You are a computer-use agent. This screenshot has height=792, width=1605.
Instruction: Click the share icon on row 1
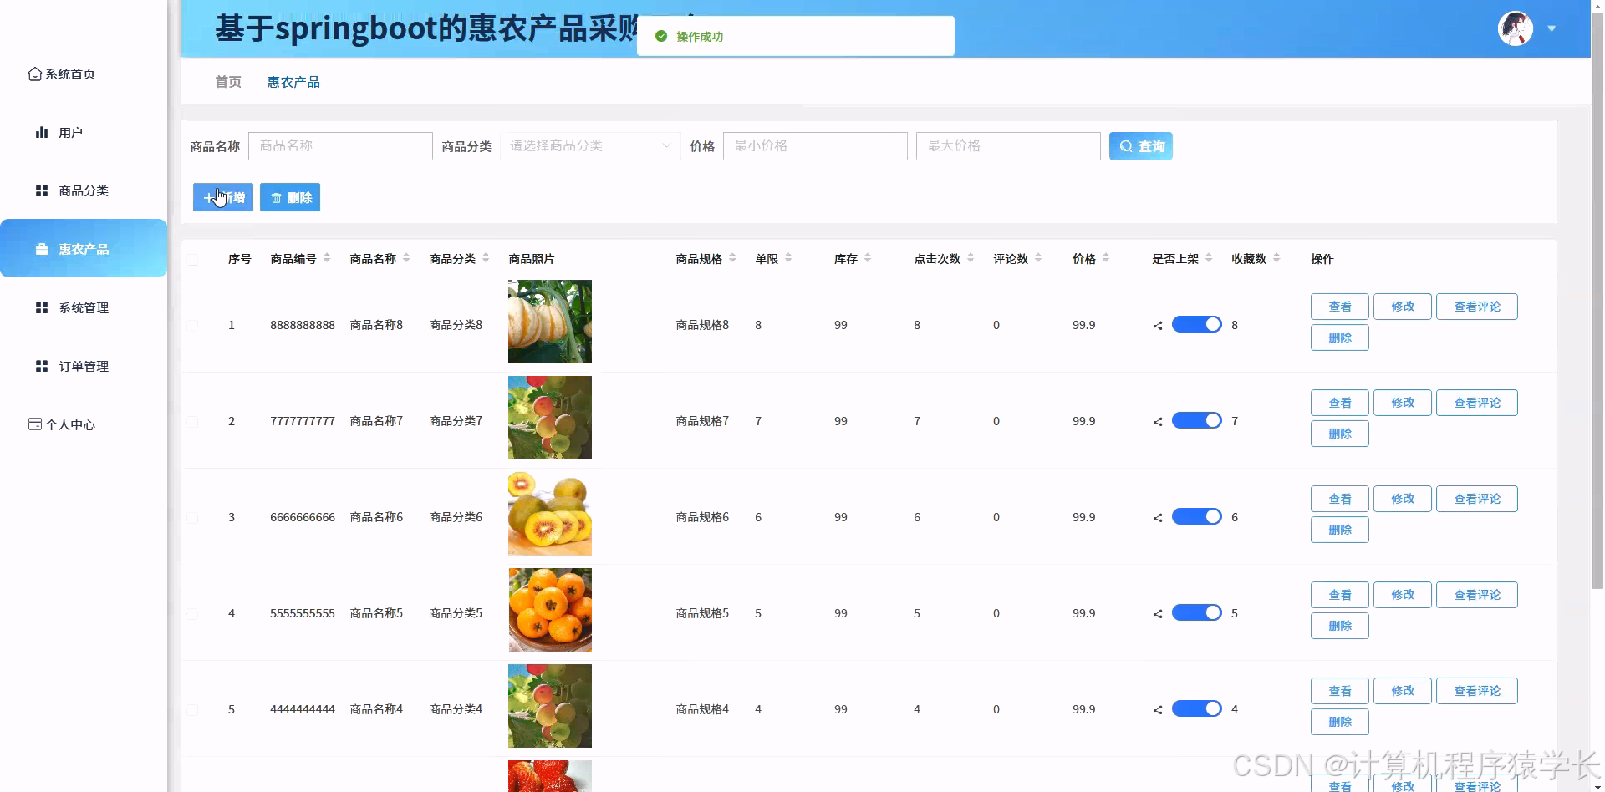coord(1157,325)
